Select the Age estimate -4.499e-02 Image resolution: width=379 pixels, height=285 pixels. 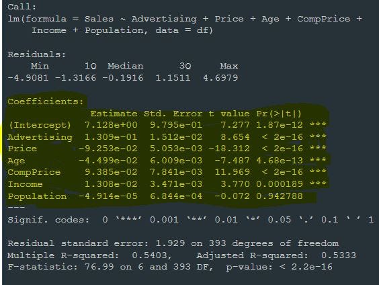point(108,160)
